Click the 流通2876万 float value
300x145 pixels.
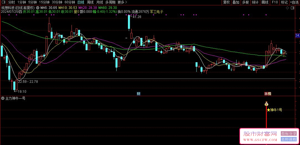point(140,12)
